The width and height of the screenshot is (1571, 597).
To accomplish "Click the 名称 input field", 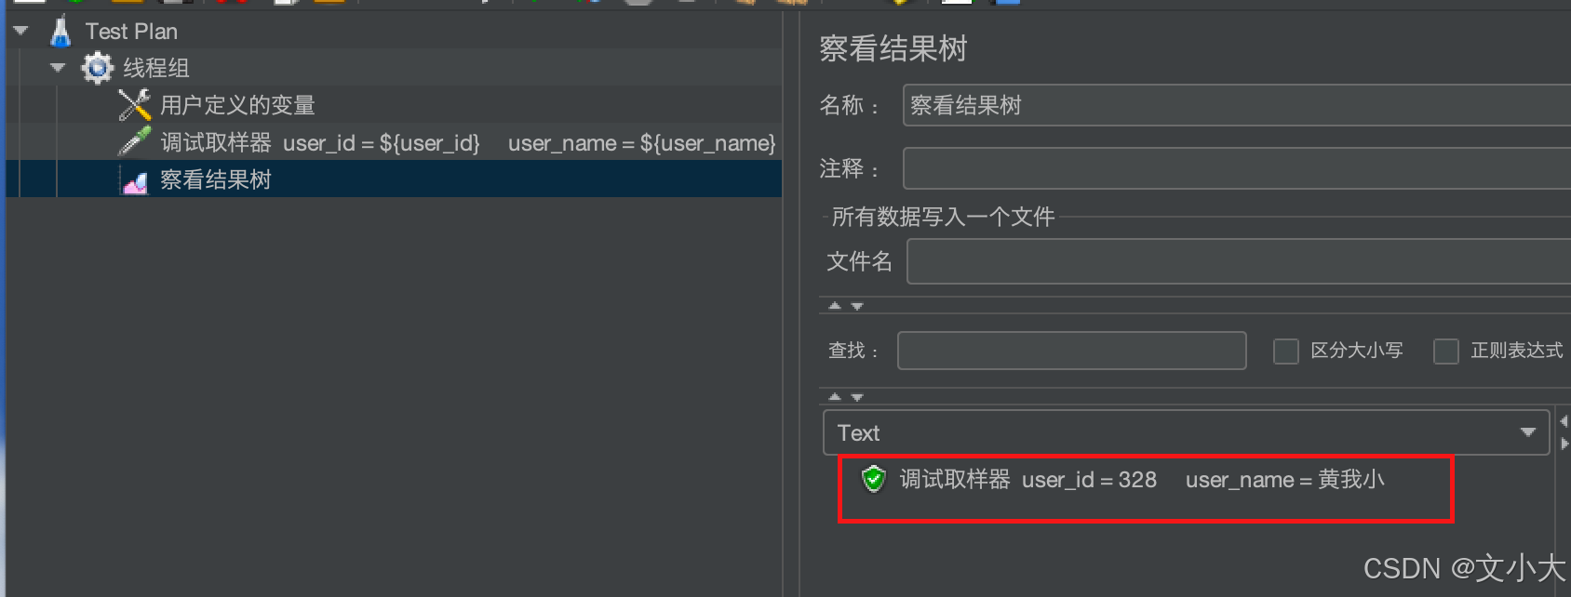I will pyautogui.click(x=1236, y=105).
